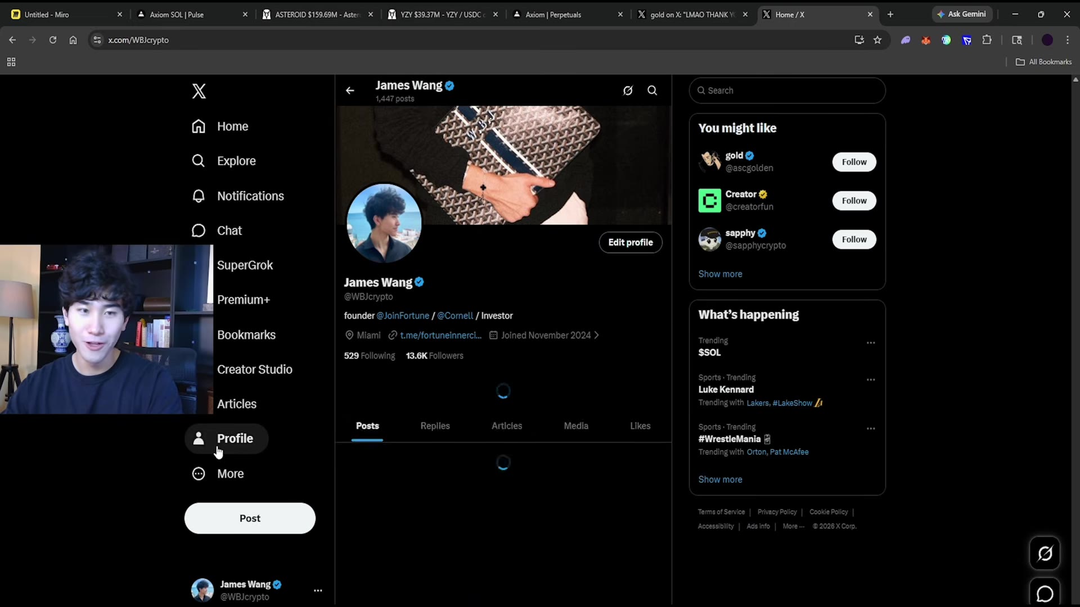Open the @Cornell link in bio
This screenshot has width=1080, height=607.
pos(455,316)
